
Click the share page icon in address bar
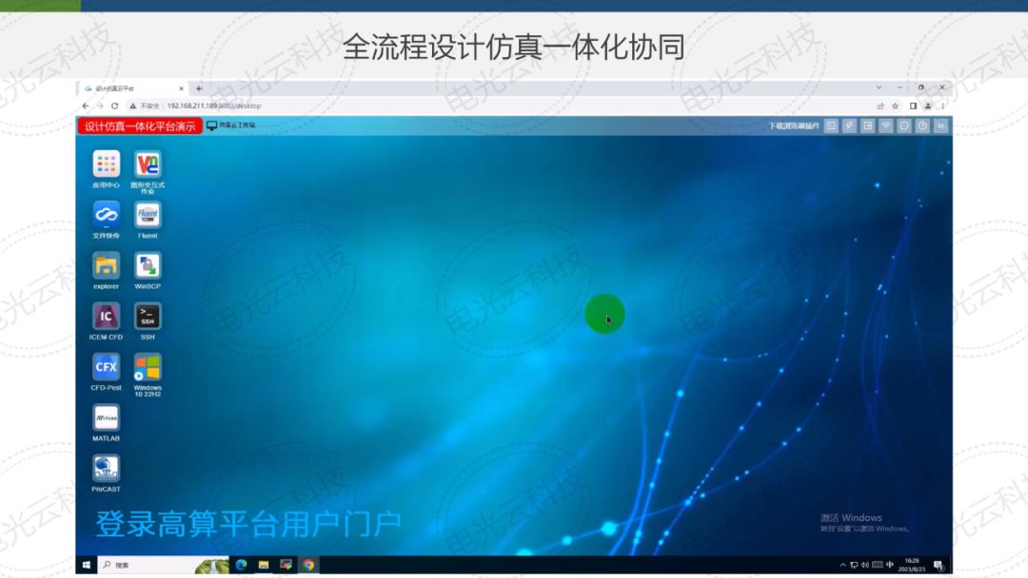880,106
